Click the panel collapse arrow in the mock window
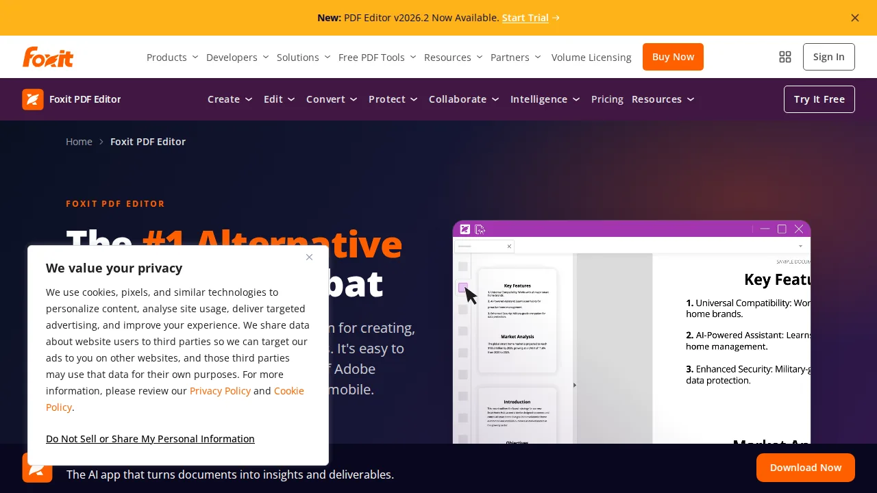This screenshot has height=493, width=877. pos(575,385)
